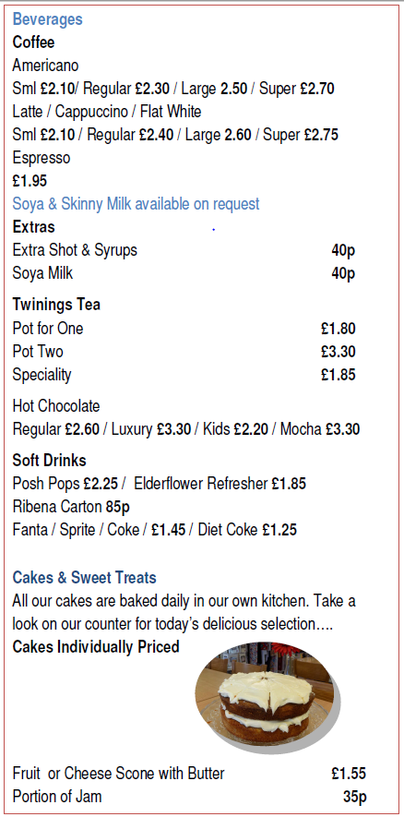Click Soya & Skinny Milk available notice
Screen dimensions: 404x817
(x=136, y=204)
